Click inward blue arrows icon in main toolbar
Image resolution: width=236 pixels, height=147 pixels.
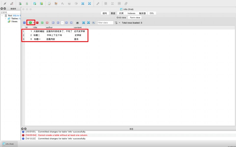tap(83, 4)
